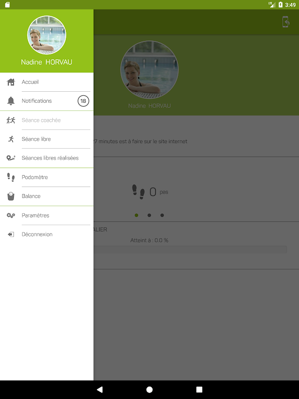Select the Podomètre menu item
Image resolution: width=299 pixels, height=399 pixels.
tap(47, 177)
